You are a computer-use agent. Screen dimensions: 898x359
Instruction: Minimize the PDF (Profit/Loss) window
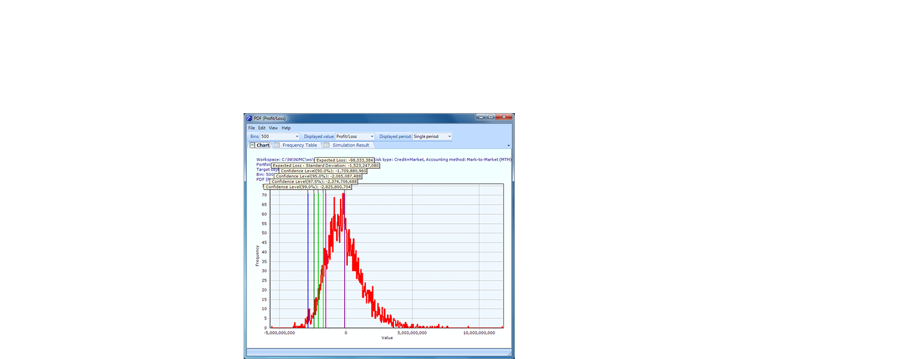pos(481,117)
